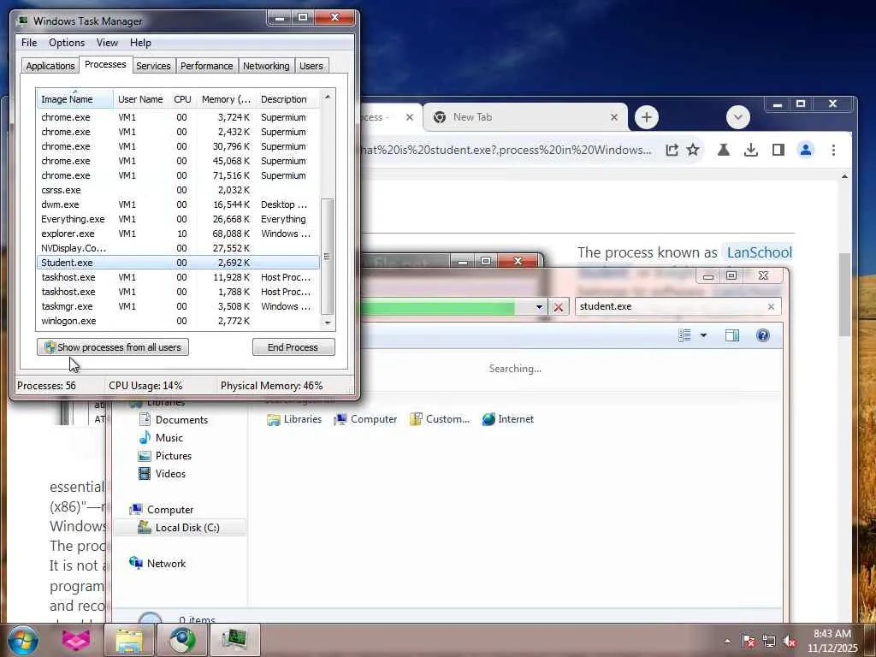Toggle Chrome side panel icon
This screenshot has height=657, width=876.
point(778,150)
